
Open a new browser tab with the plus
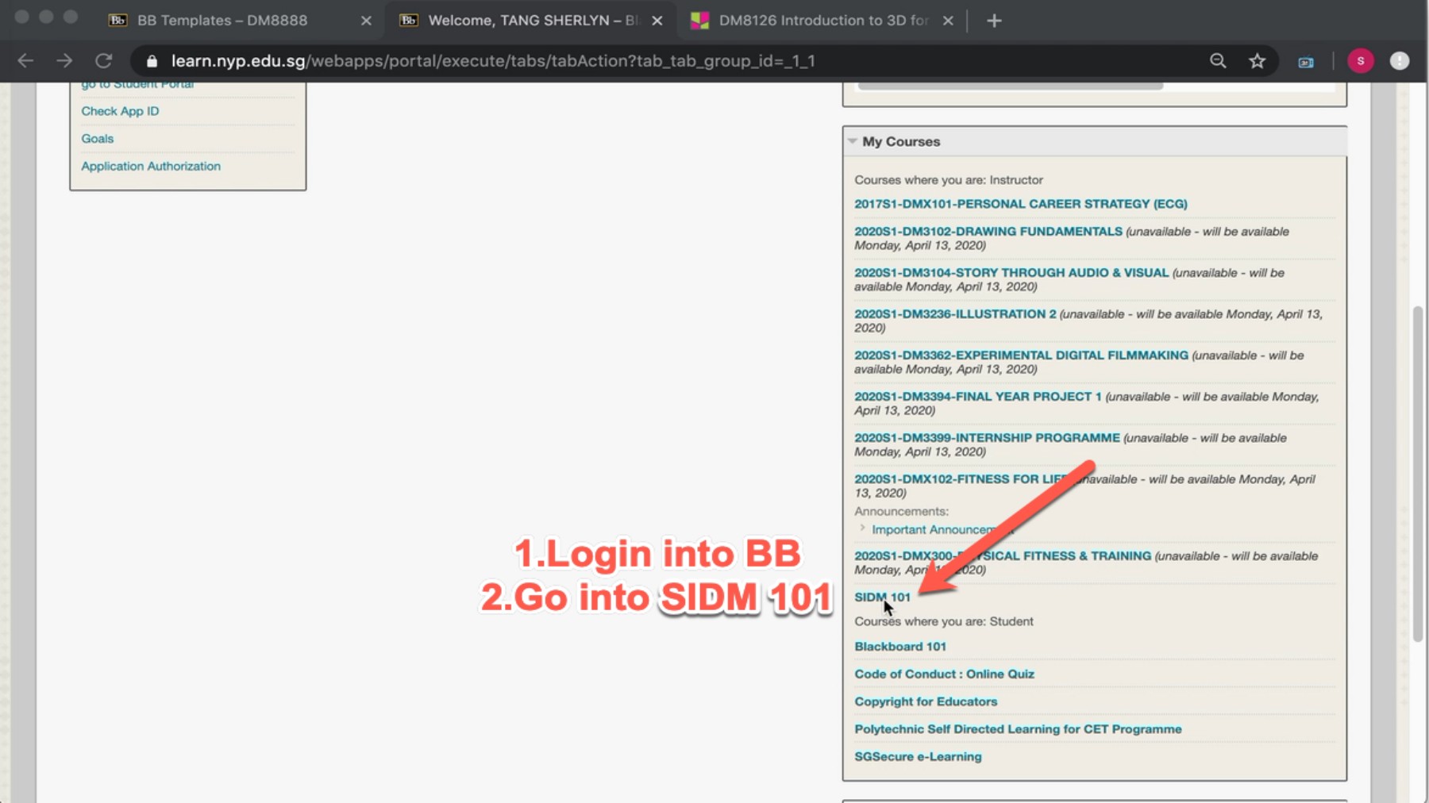[x=994, y=20]
